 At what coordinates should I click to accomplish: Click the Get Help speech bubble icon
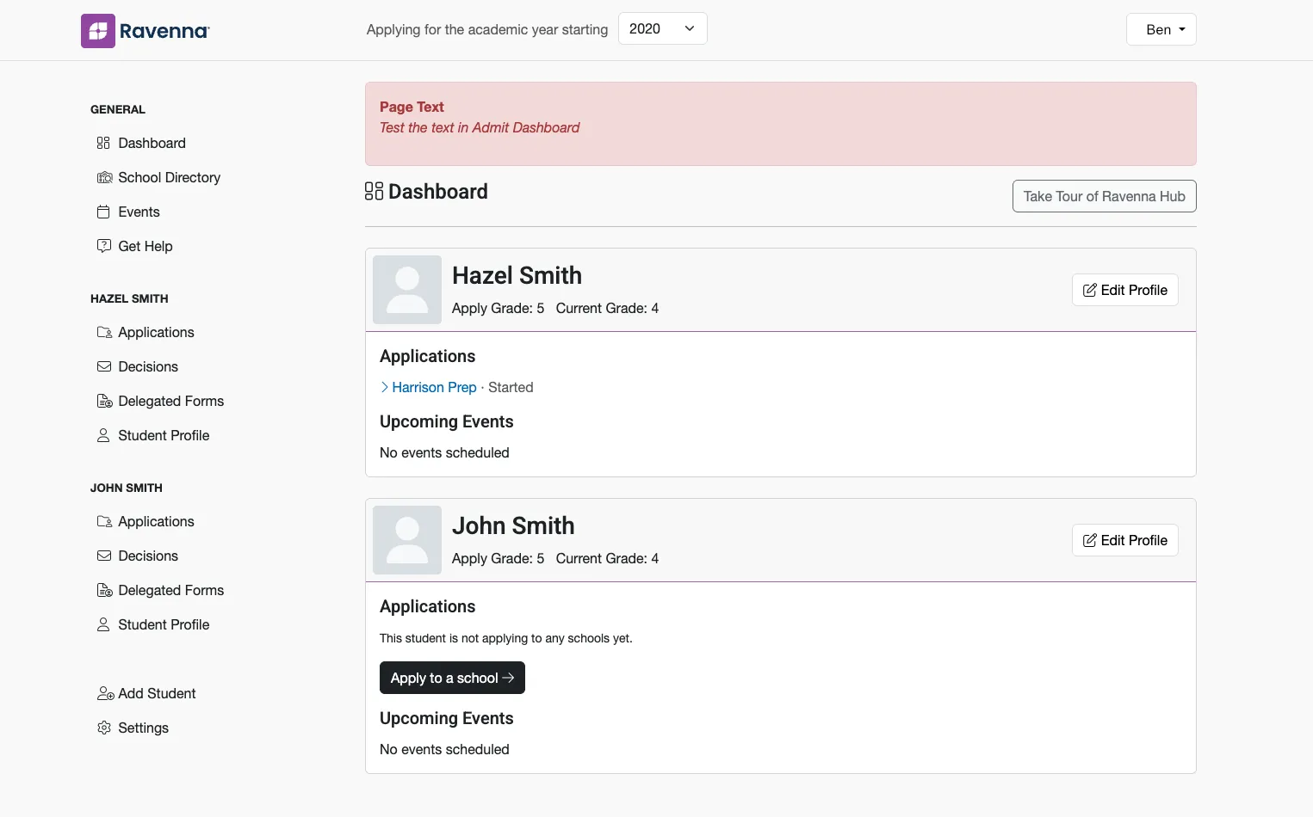point(104,246)
